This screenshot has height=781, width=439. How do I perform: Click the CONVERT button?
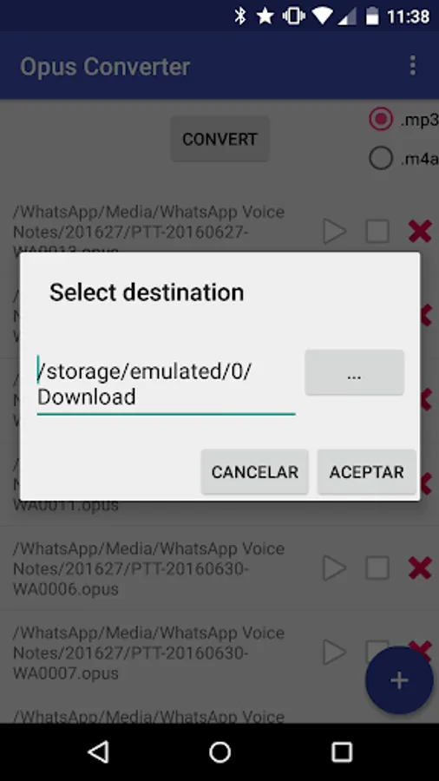coord(220,139)
